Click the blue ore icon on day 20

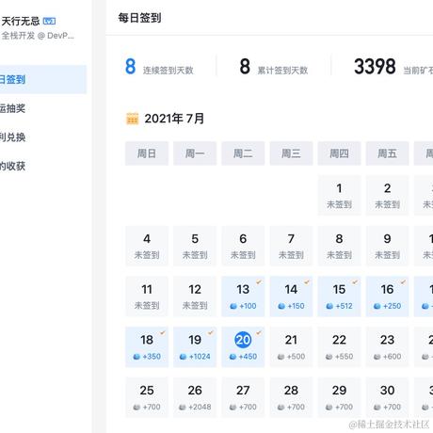tap(233, 357)
